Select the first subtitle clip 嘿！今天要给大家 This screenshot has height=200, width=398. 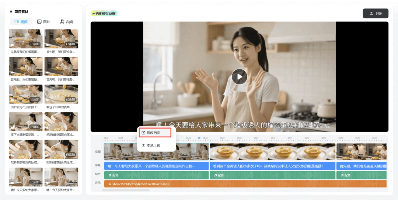pos(156,166)
